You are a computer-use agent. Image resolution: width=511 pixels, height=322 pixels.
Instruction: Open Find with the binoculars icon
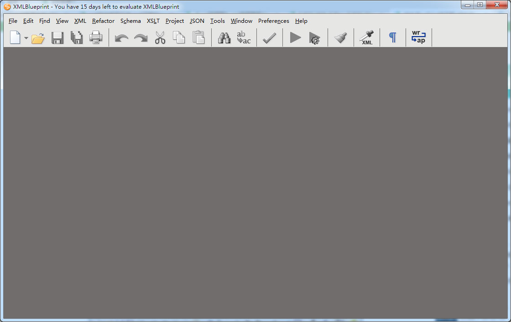point(224,38)
